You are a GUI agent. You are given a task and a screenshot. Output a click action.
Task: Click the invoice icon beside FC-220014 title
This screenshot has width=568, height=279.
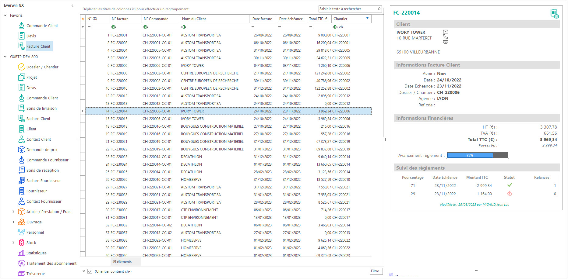pyautogui.click(x=555, y=13)
